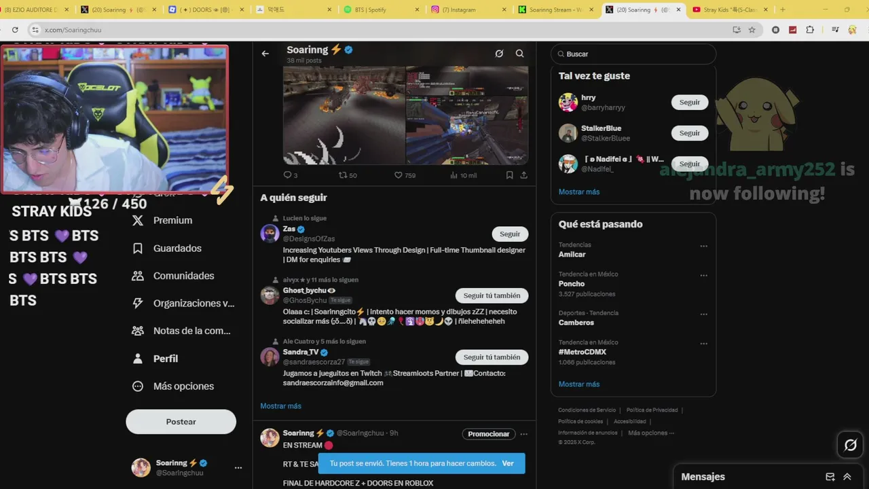Click Ver on the sent post notification
This screenshot has height=489, width=869.
pyautogui.click(x=508, y=463)
